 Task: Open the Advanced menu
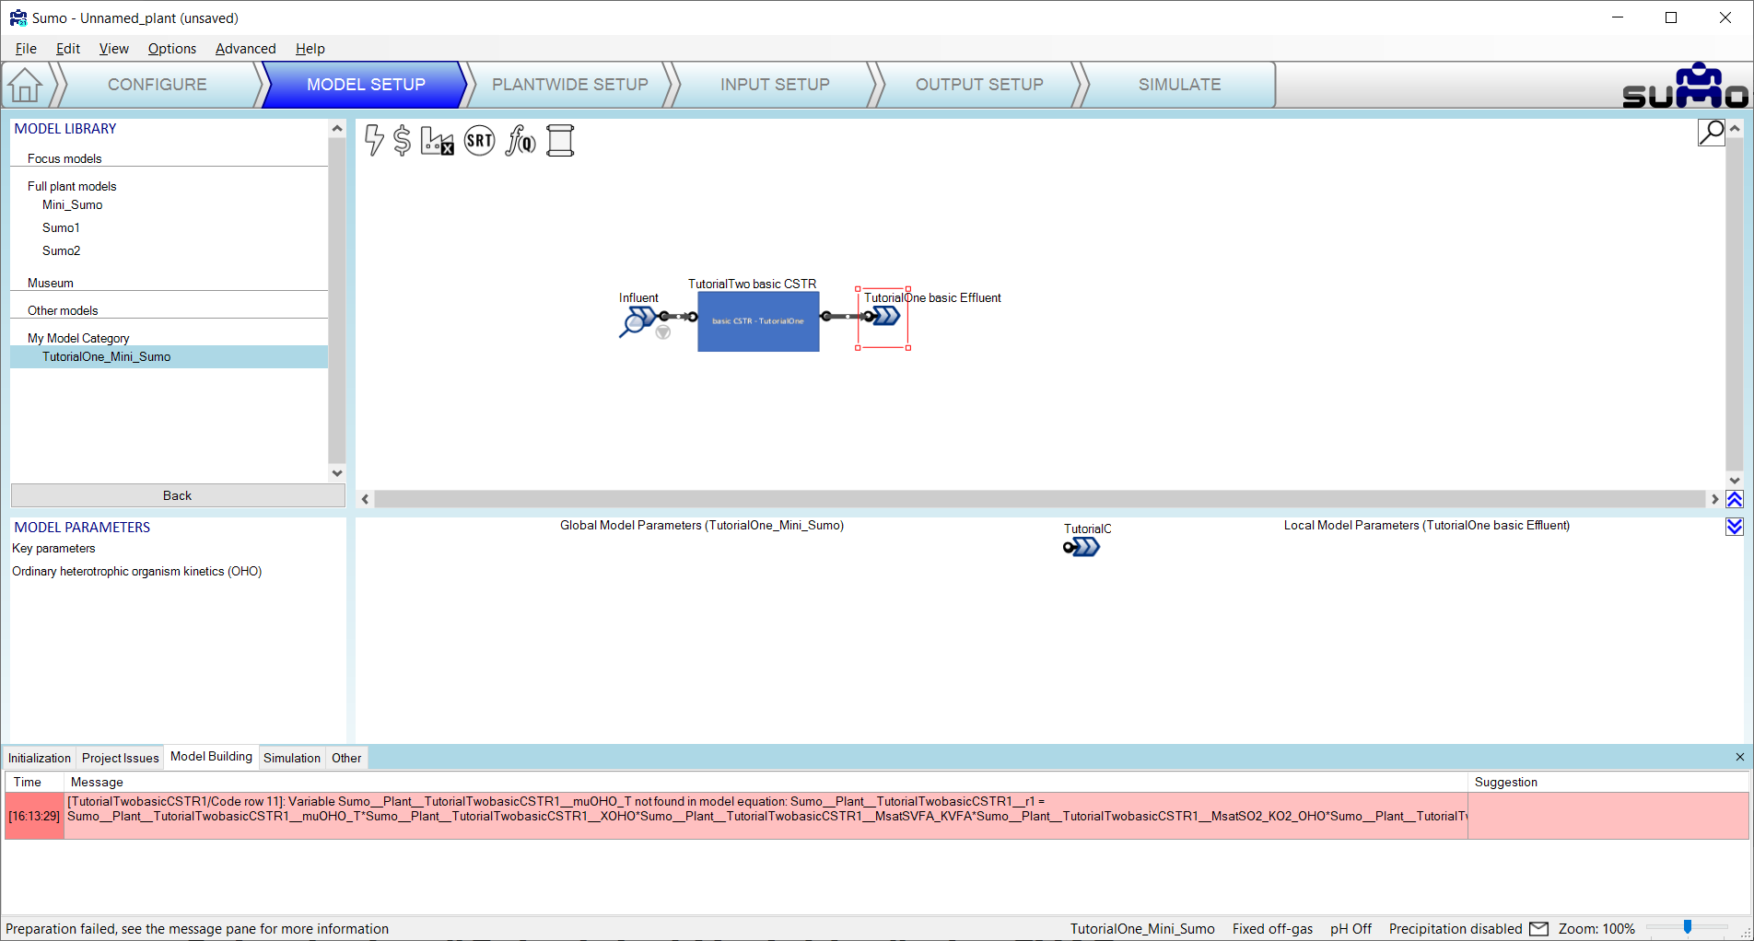pyautogui.click(x=245, y=49)
